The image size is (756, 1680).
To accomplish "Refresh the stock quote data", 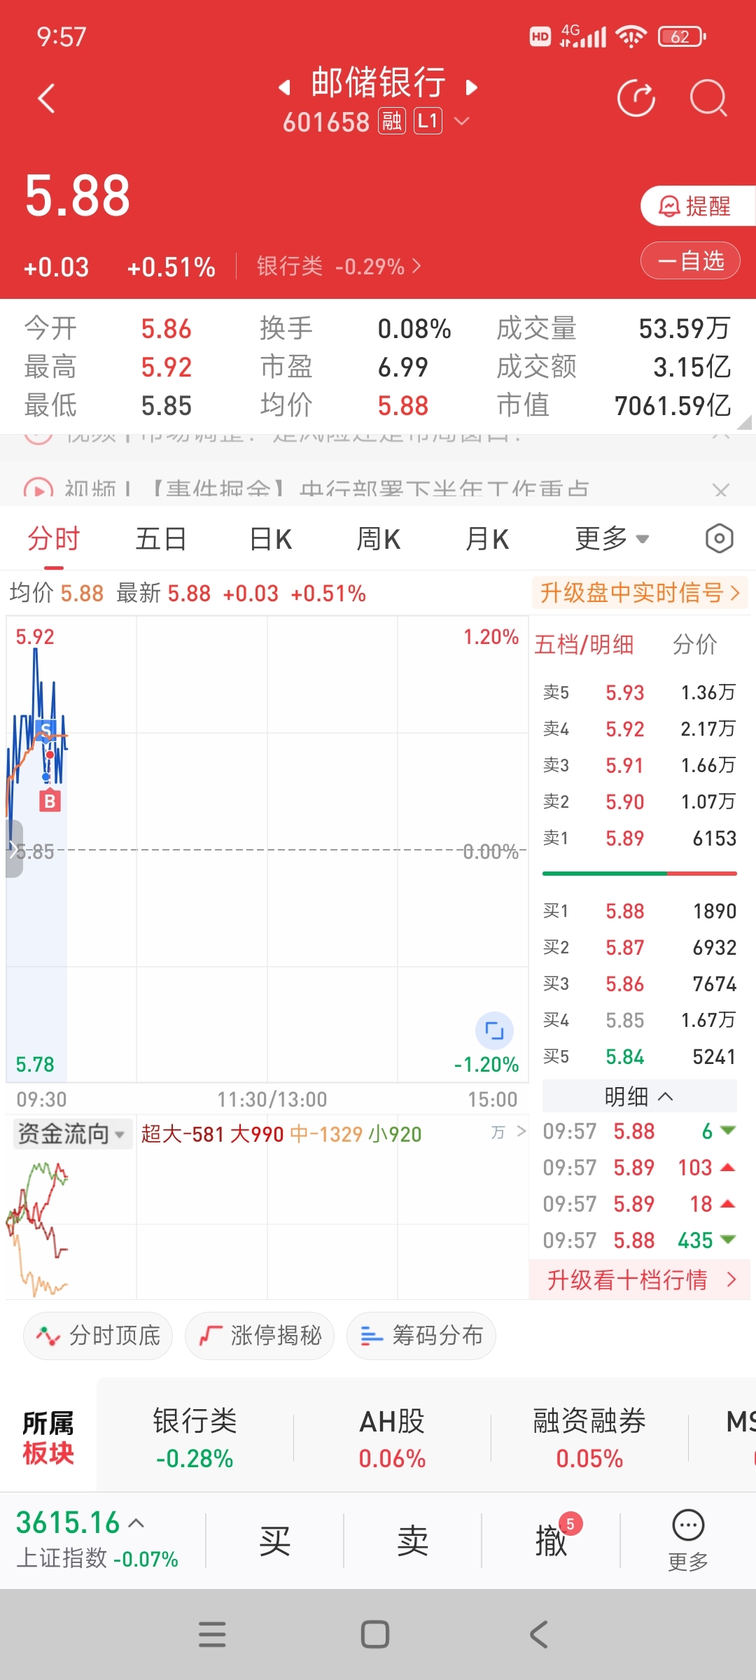I will tap(636, 98).
